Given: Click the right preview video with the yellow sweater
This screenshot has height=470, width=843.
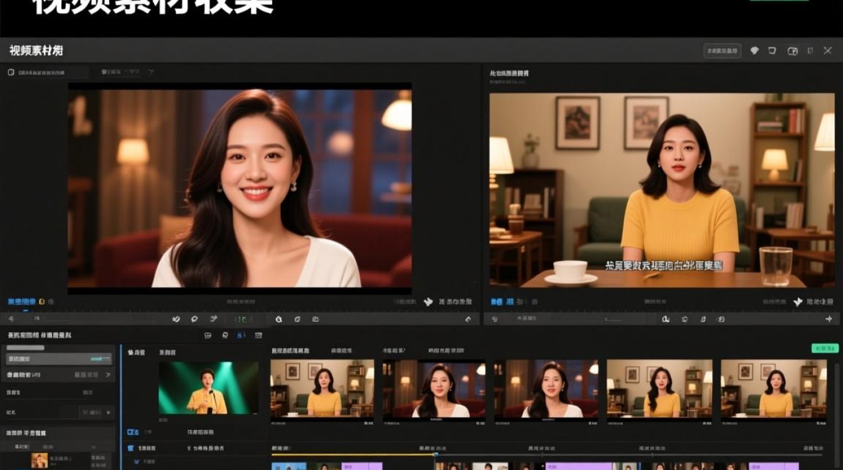Looking at the screenshot, I should tap(662, 190).
